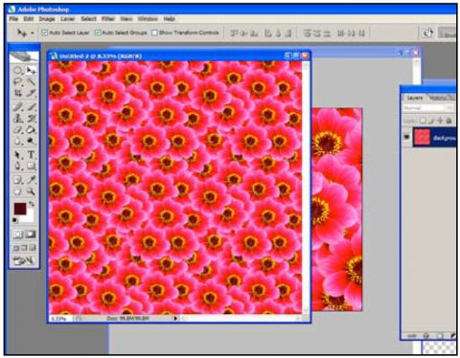
Task: Select the elliptical Marquee tool
Action: coord(18,70)
